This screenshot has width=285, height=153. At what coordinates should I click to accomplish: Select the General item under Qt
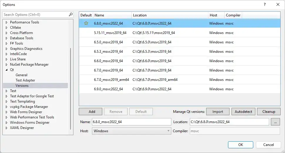(x=21, y=75)
